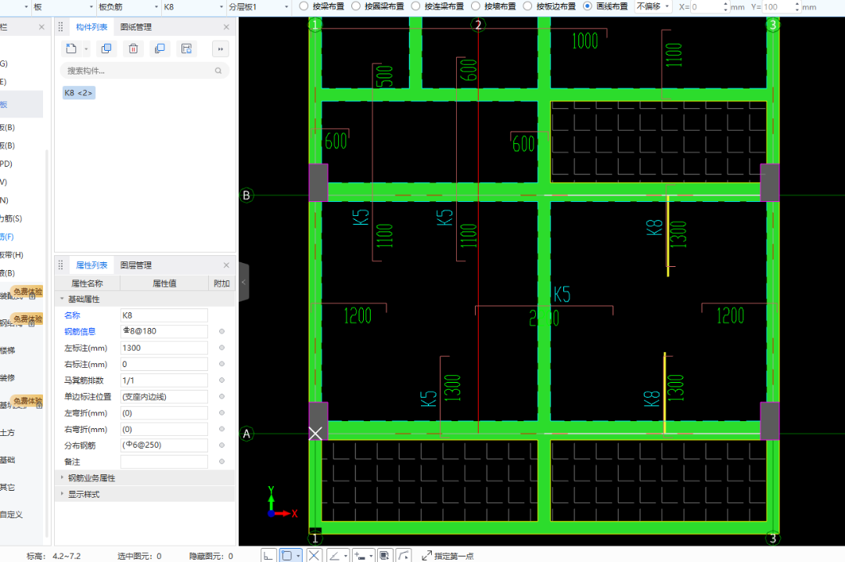Click the dynamic input plus icon
845x562 pixels.
pos(360,555)
